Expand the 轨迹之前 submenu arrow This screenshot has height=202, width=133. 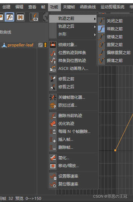95,19
